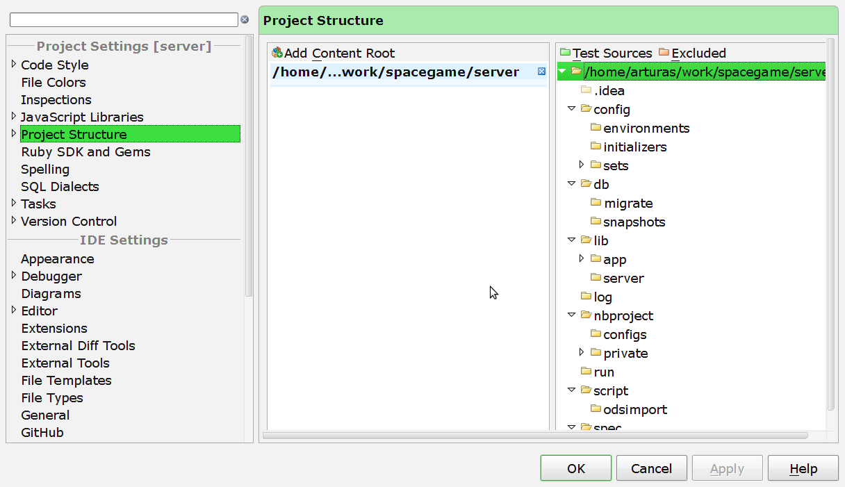Viewport: 845px width, 487px height.
Task: Expand the Version Control node
Action: click(14, 220)
